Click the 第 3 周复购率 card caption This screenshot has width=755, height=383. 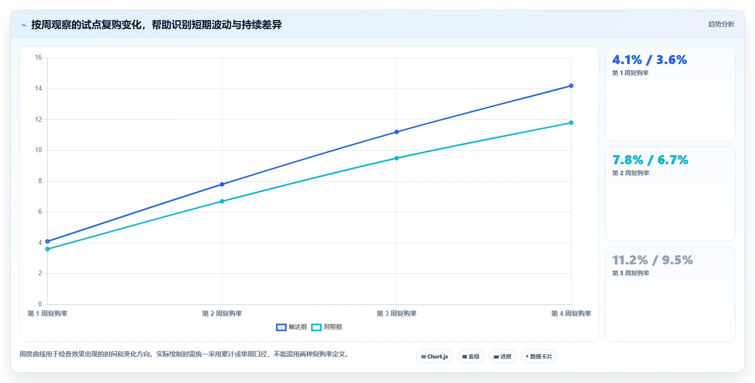point(630,273)
